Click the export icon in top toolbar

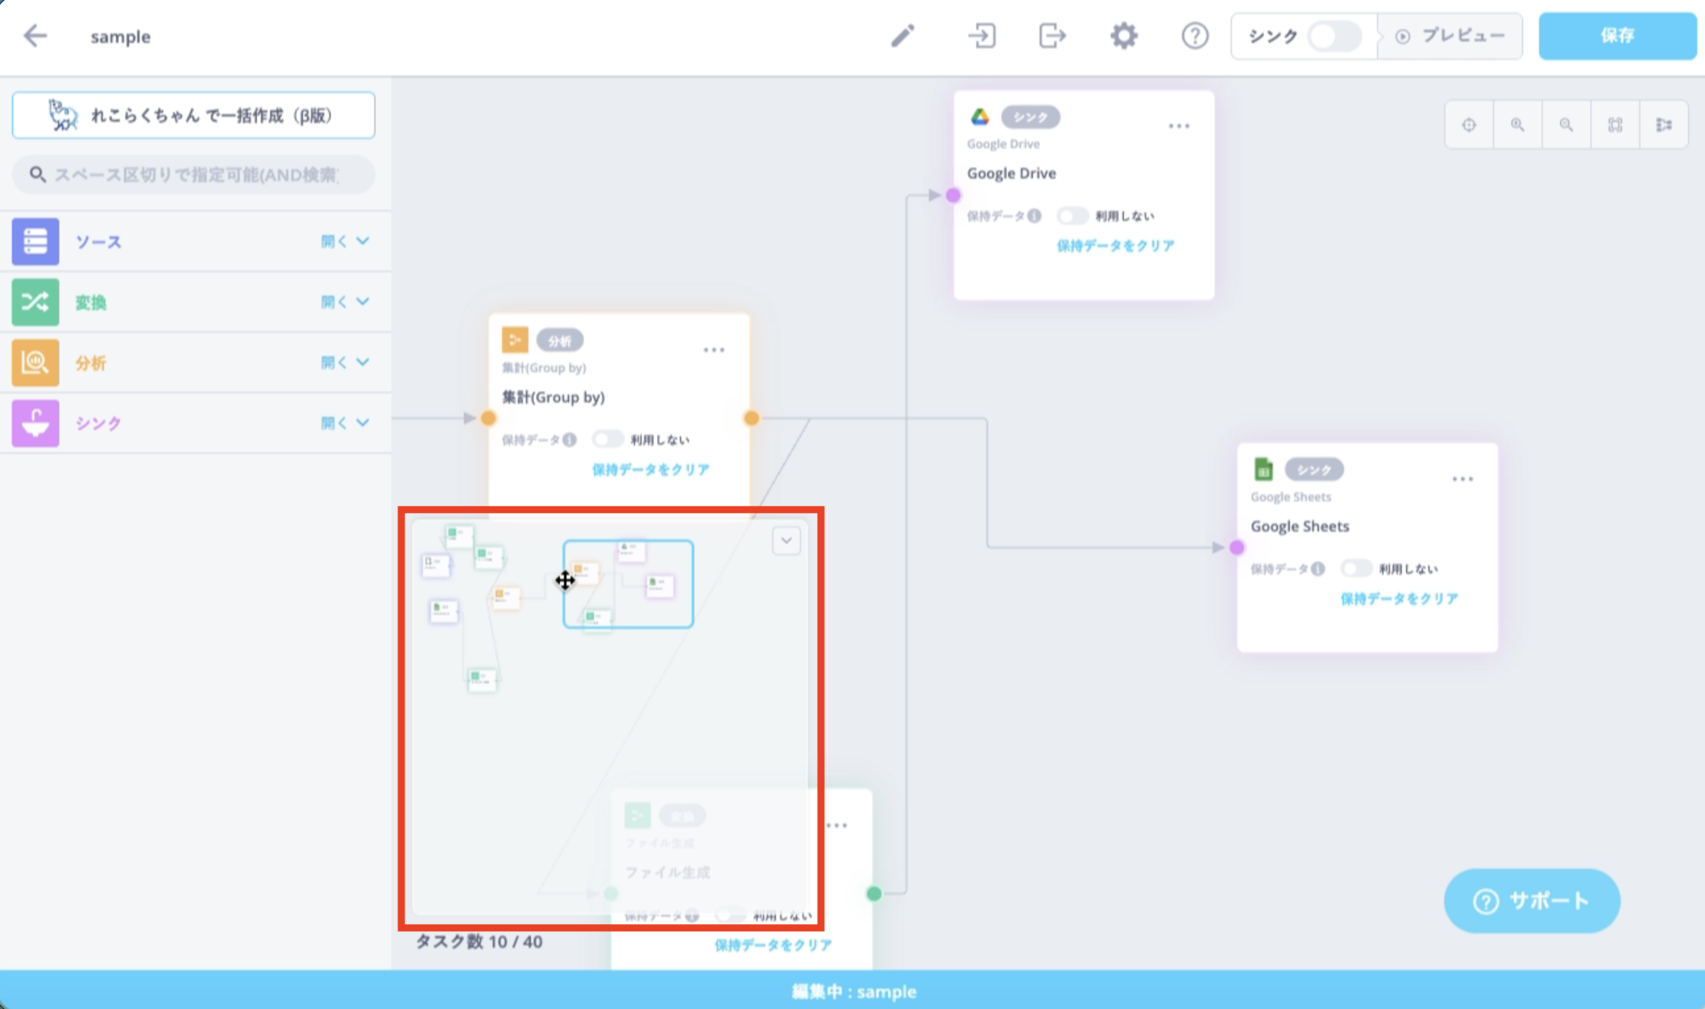tap(1052, 36)
